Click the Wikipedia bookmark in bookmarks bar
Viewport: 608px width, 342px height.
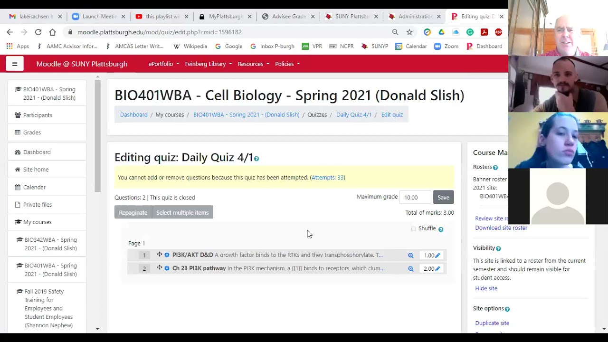point(190,46)
